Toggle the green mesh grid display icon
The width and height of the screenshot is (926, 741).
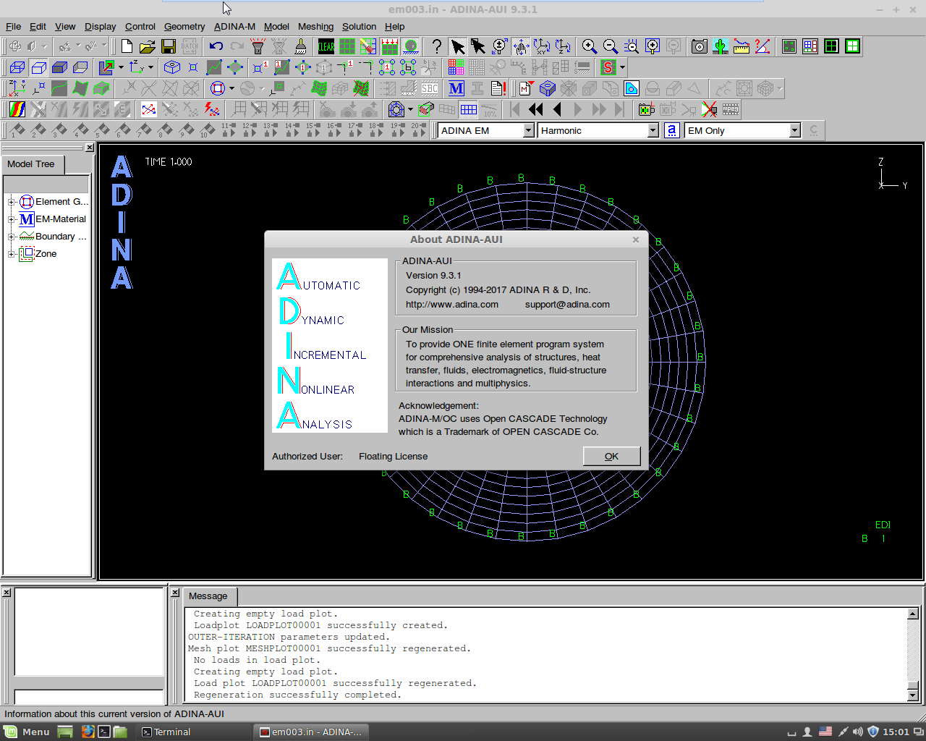[347, 46]
